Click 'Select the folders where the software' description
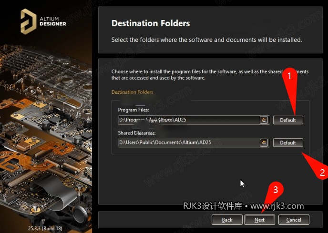Viewport: 328px width, 233px height. (206, 40)
